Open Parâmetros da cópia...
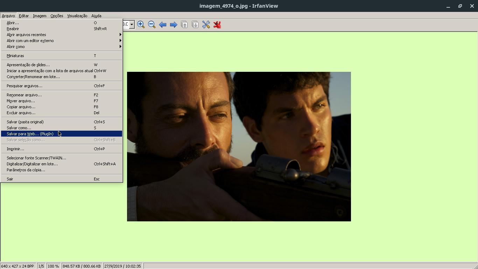Image resolution: width=478 pixels, height=269 pixels. 62,170
